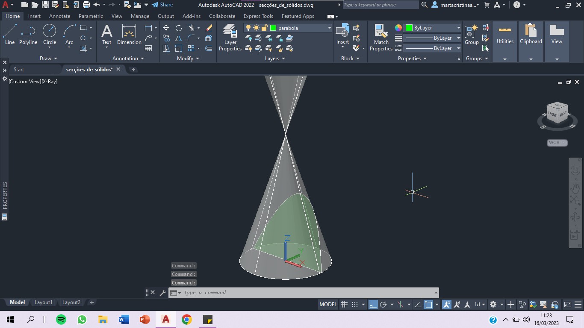Expand the Modify panel

pos(188,58)
